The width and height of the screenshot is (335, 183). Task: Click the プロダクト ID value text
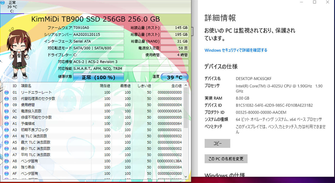coord(261,112)
